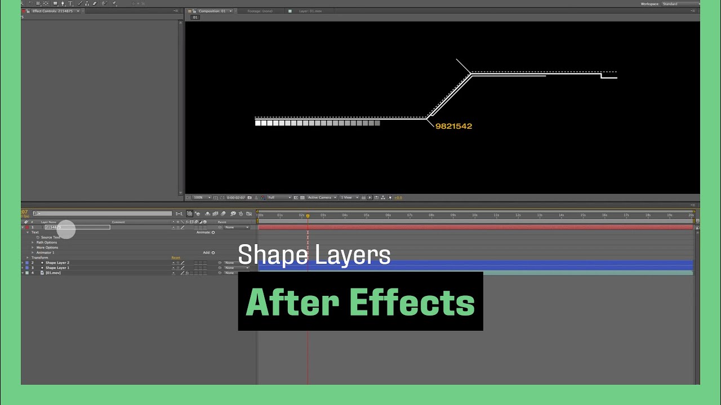Select the Roto Brush tool
This screenshot has height=405, width=721.
tap(104, 3)
